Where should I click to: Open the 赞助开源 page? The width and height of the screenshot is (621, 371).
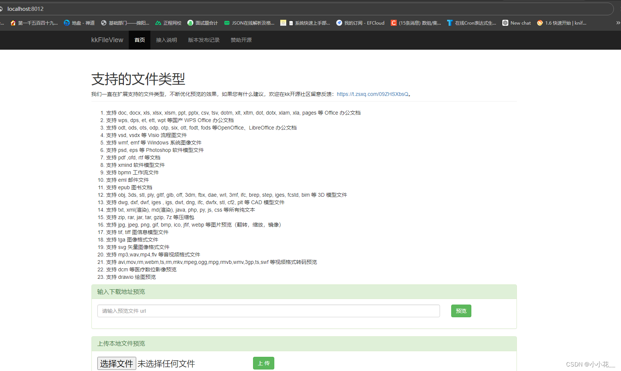[241, 40]
